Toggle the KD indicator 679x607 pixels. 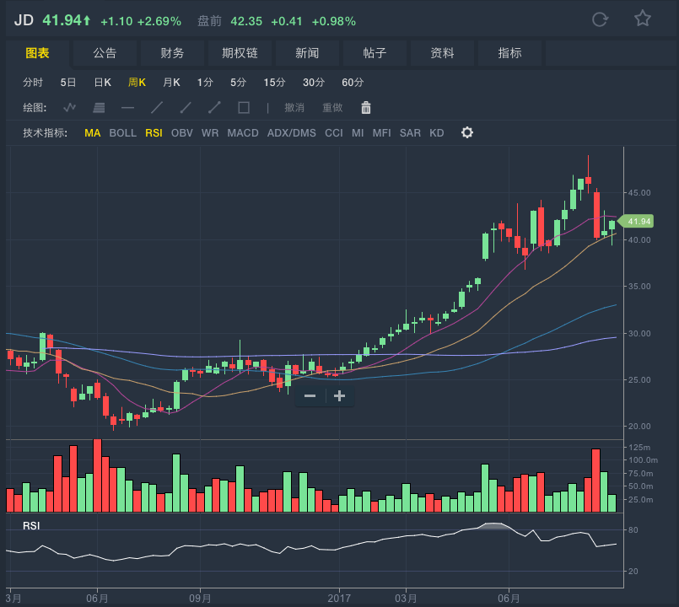click(x=437, y=133)
